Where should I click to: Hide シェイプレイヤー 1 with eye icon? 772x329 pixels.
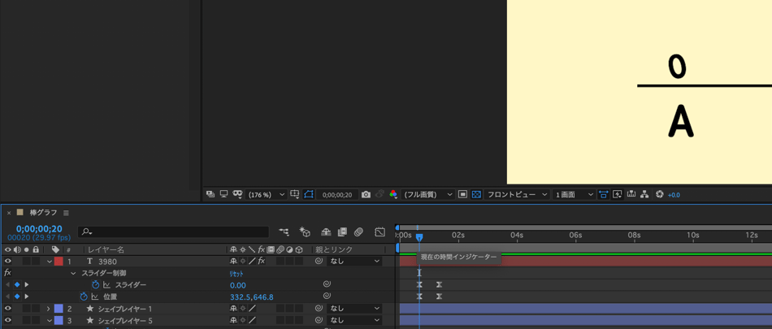tap(8, 309)
